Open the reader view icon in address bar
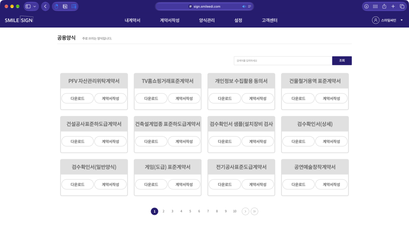Viewport: 409px width, 247px height. [x=250, y=6]
